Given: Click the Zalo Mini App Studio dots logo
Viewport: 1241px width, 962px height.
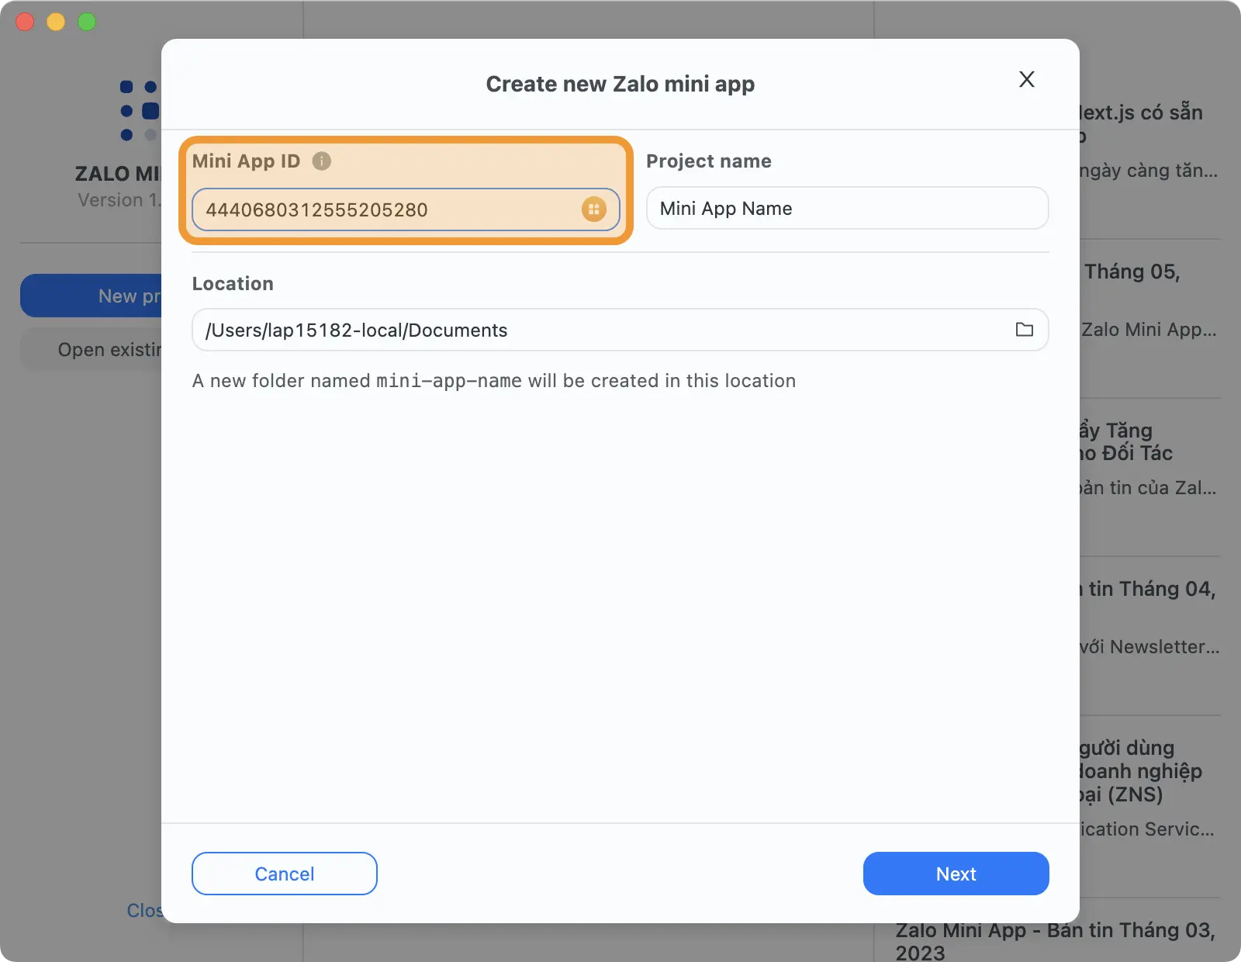Looking at the screenshot, I should point(140,109).
